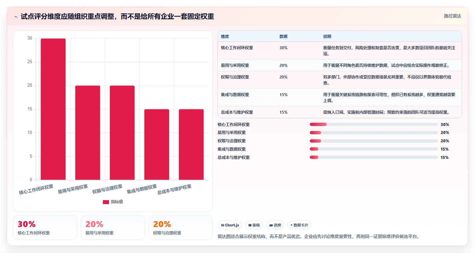Click the lightning icon beside the title
This screenshot has height=253, width=475.
(x=16, y=17)
